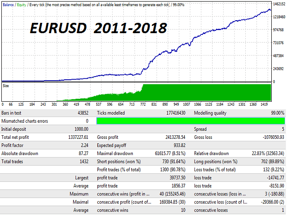The image size is (287, 215).
Task: Click the 'Spread' label
Action: (200, 129)
